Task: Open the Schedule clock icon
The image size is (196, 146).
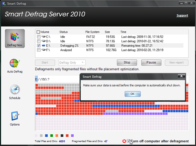Action: coord(15,89)
